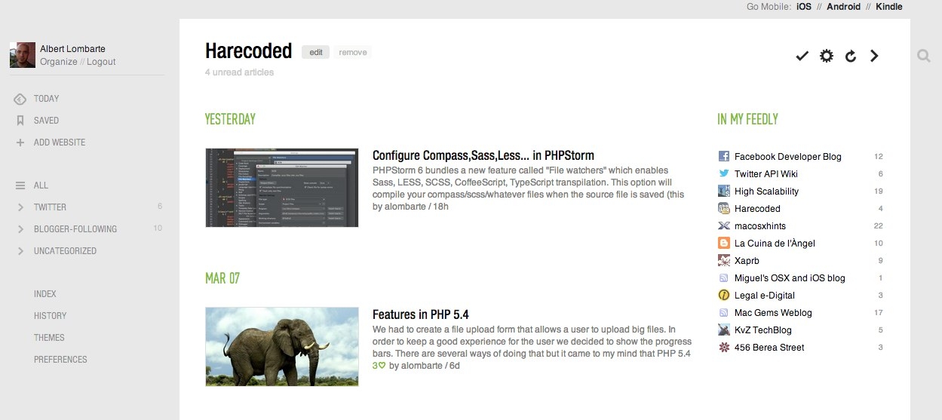Click the Facebook Developer Blog favicon
942x420 pixels.
[724, 157]
